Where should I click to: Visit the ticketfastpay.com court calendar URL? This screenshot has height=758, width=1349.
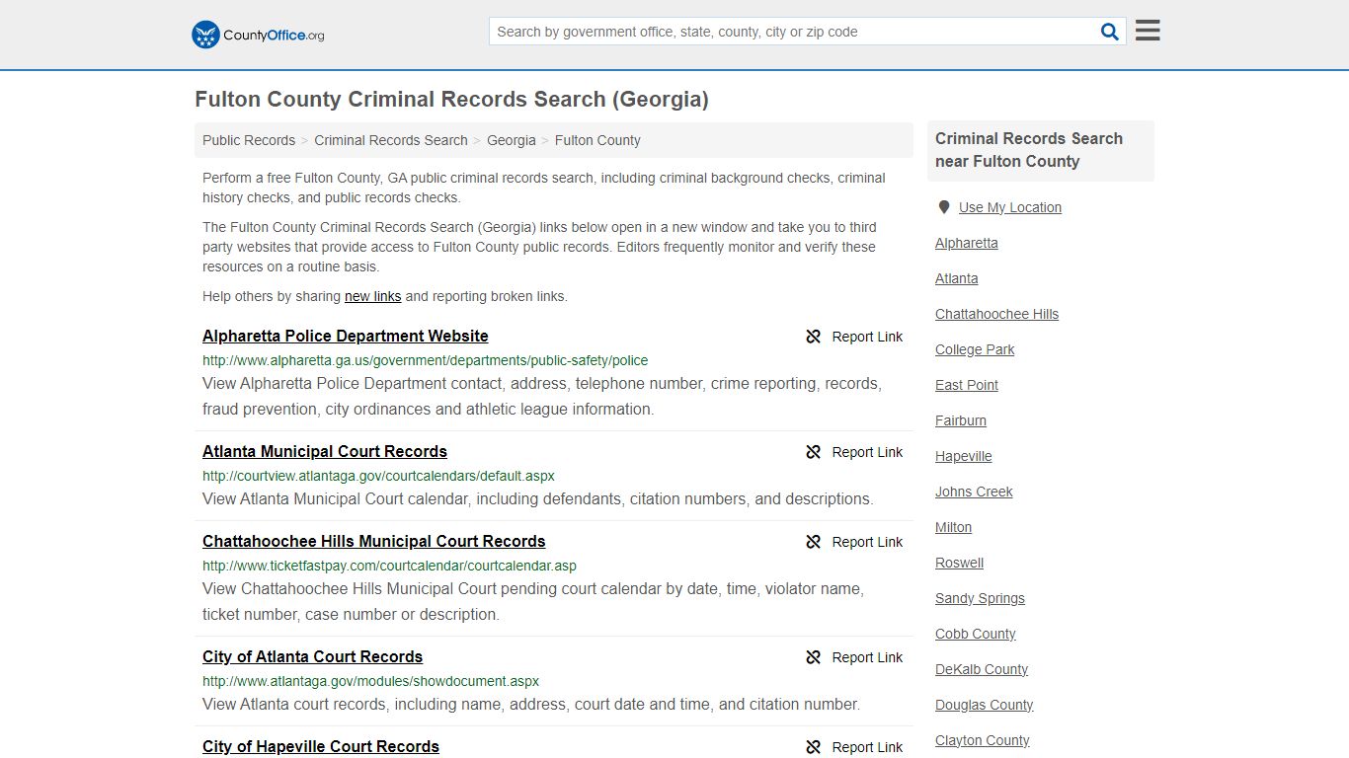pos(389,566)
